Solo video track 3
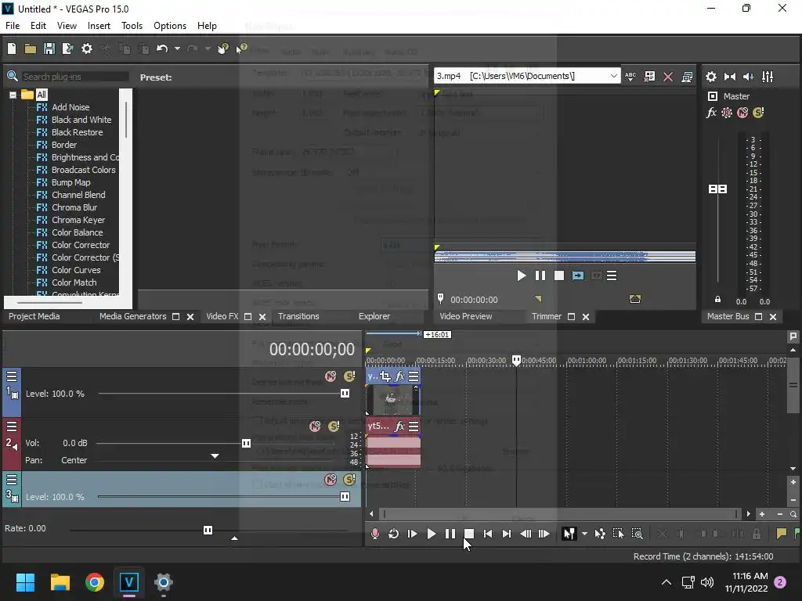The width and height of the screenshot is (802, 601). (349, 480)
